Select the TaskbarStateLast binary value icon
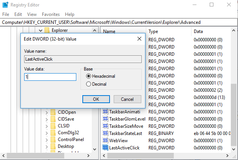Viewport: 238px width, 160px height. tap(105, 133)
